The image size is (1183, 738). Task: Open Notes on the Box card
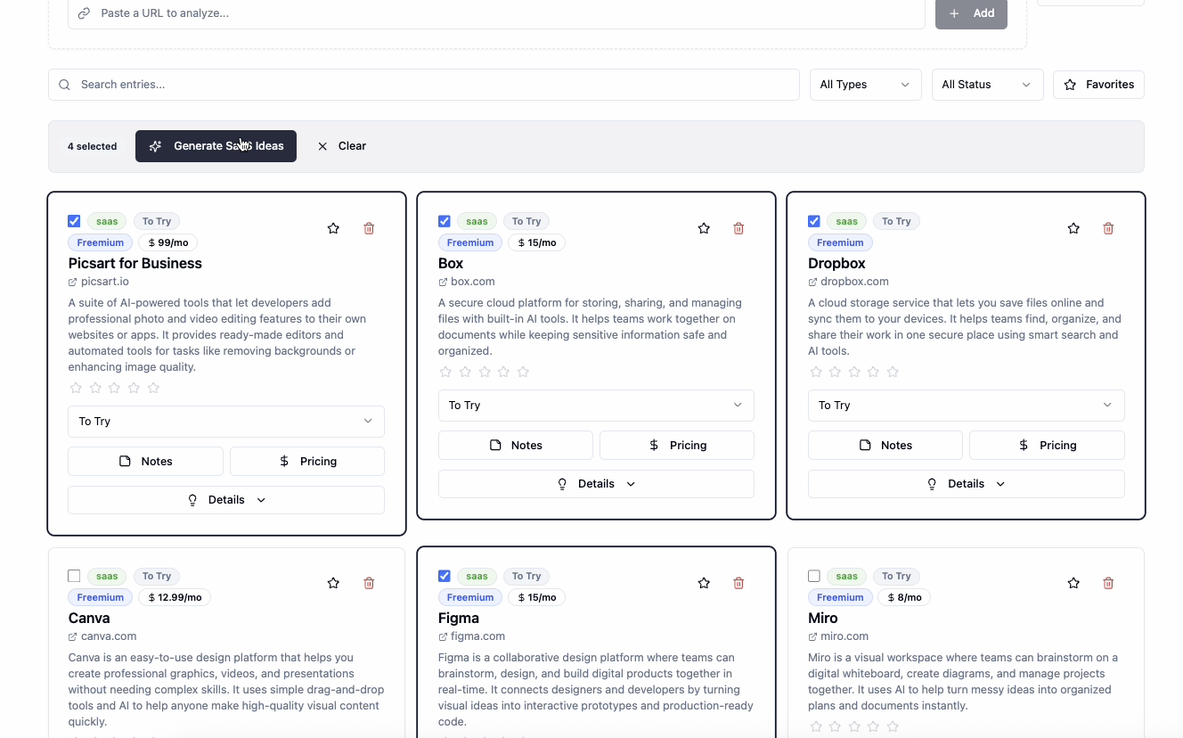tap(516, 445)
